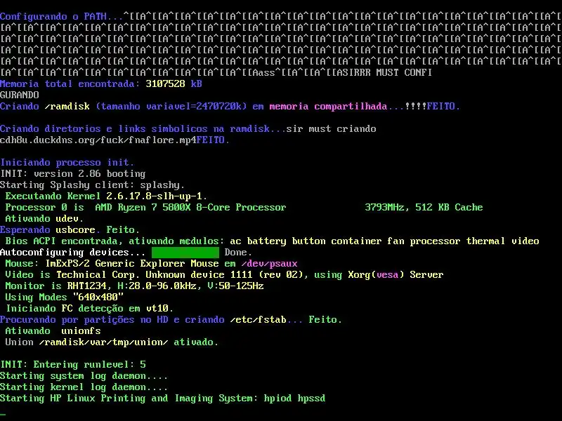The image size is (562, 421).
Task: Click the '"640x480"' mode value
Action: (98, 297)
